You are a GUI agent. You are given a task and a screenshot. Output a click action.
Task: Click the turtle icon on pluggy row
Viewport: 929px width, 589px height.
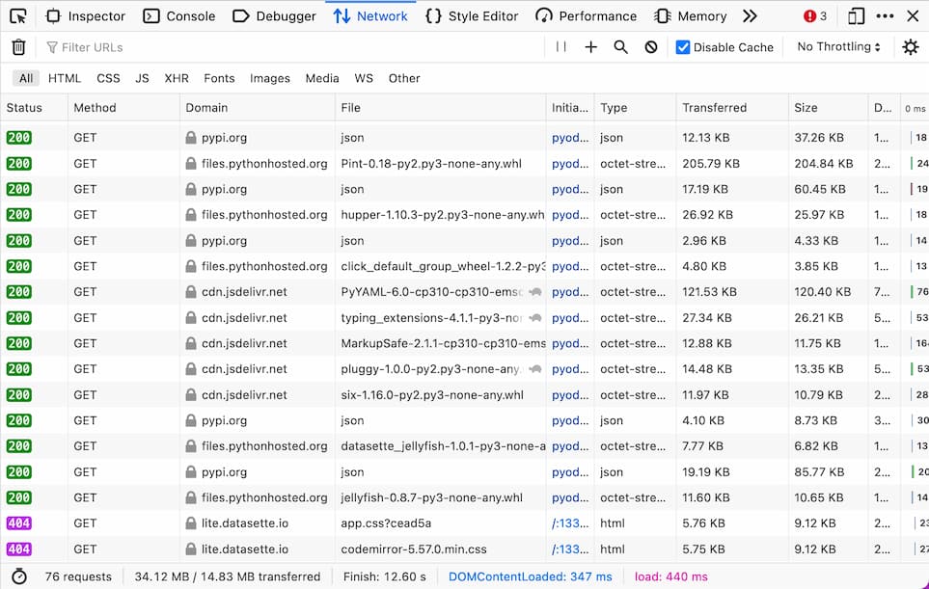535,369
